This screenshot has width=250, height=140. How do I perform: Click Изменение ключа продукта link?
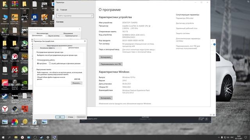pyautogui.click(x=125, y=104)
